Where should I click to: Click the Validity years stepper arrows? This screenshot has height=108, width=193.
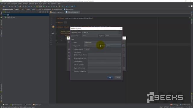[x=89, y=49]
